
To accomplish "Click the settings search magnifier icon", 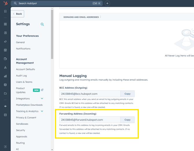I will (42, 24).
